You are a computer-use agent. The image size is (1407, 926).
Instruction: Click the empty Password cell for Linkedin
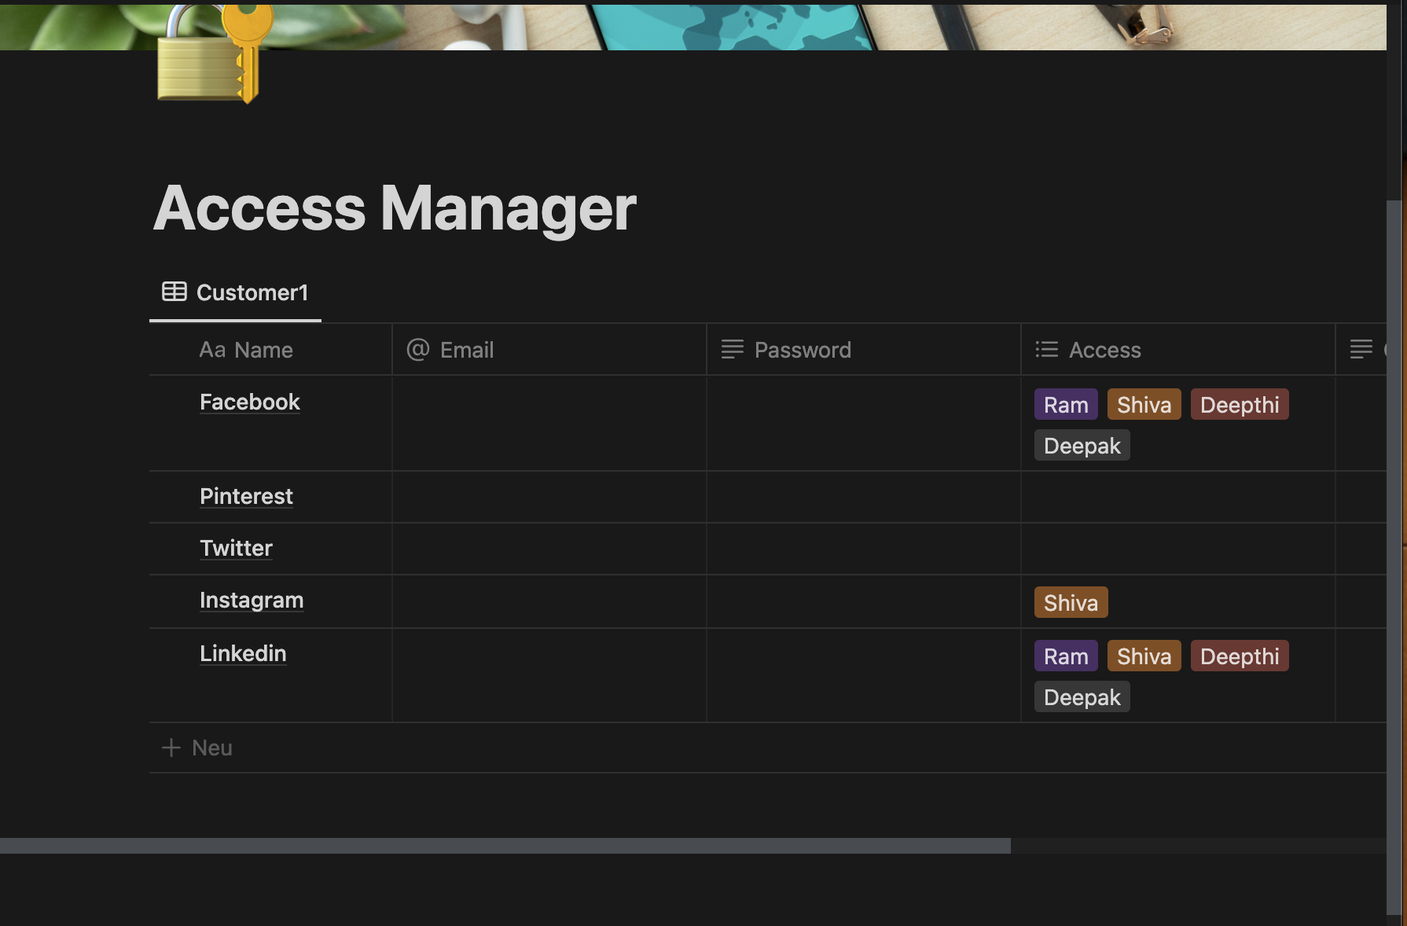coord(864,675)
